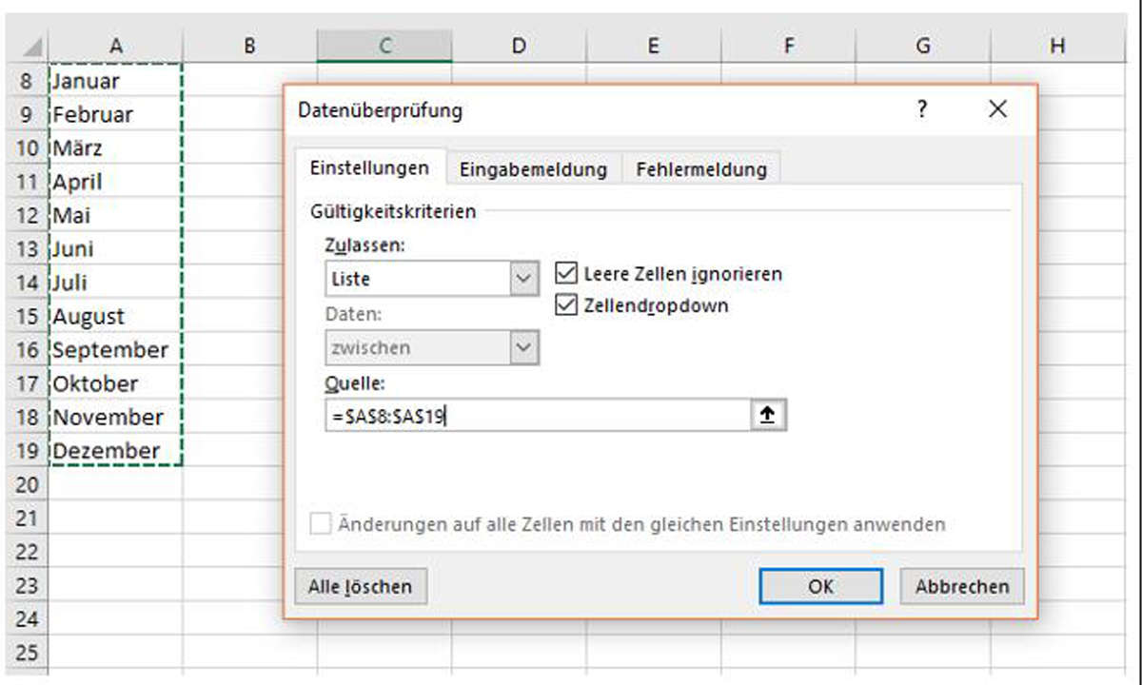Select the cell containing April
1142x685 pixels.
(115, 182)
